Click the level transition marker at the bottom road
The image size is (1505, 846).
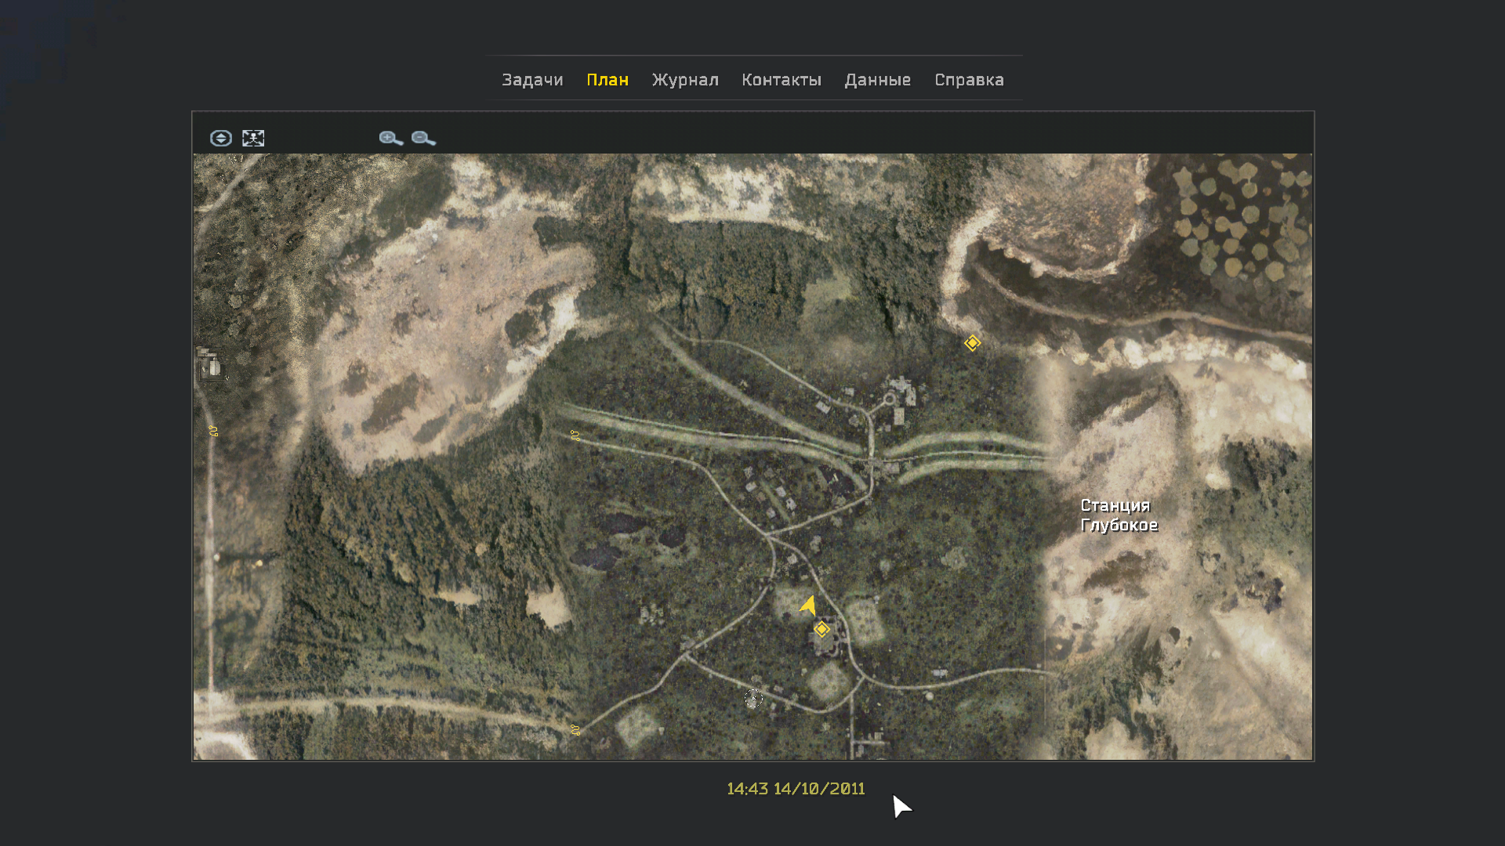point(575,730)
